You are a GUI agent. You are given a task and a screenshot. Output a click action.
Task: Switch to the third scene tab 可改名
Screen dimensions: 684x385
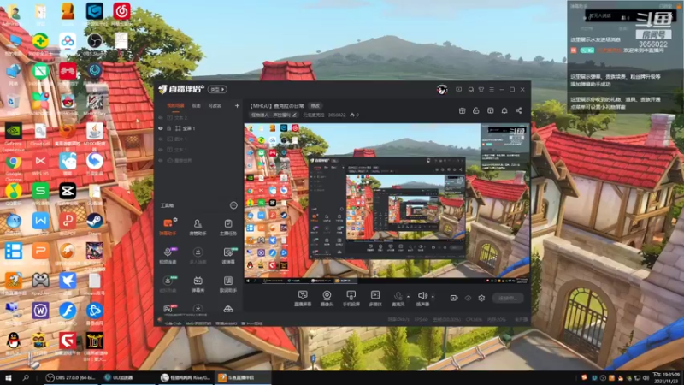tap(215, 105)
